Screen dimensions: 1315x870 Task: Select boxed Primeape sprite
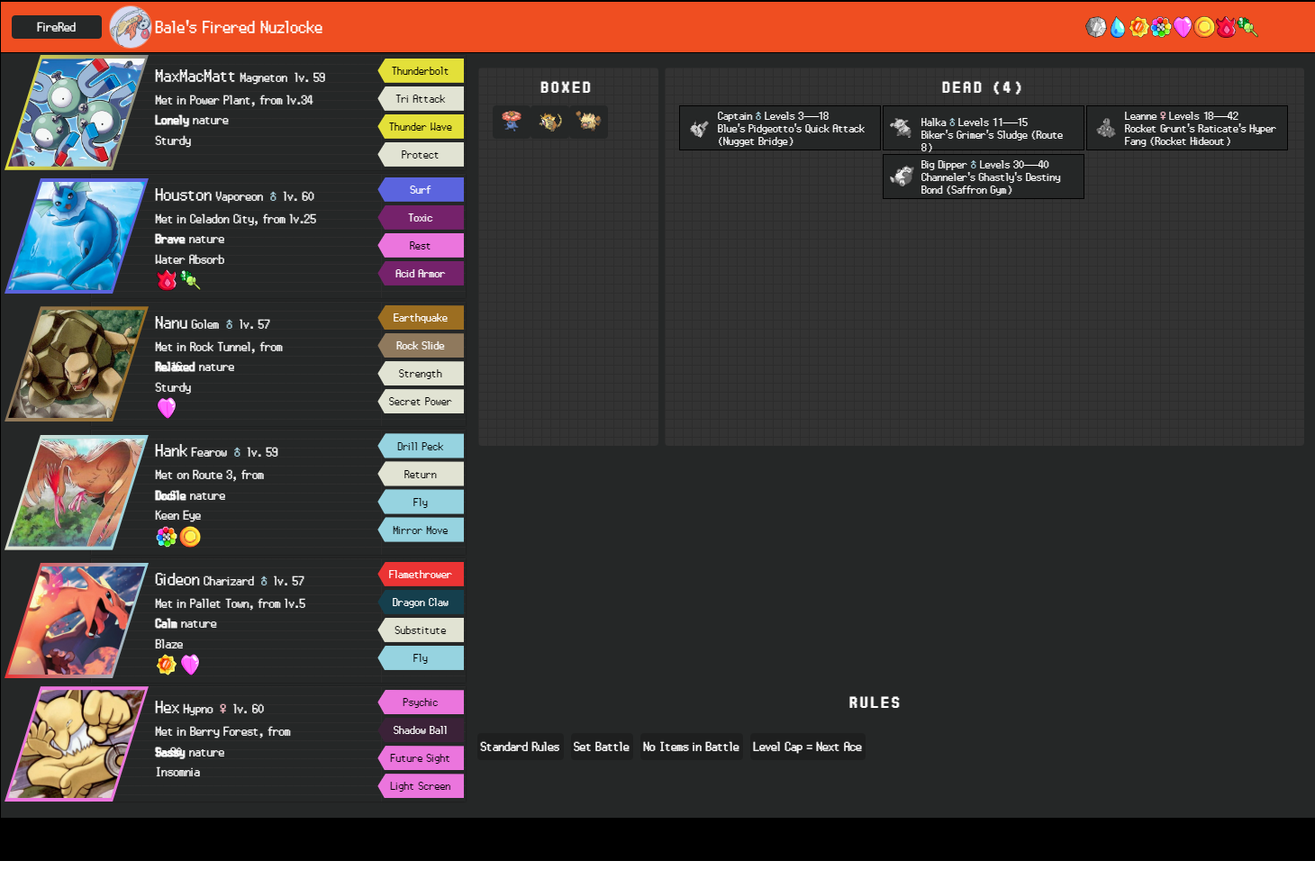pyautogui.click(x=589, y=121)
